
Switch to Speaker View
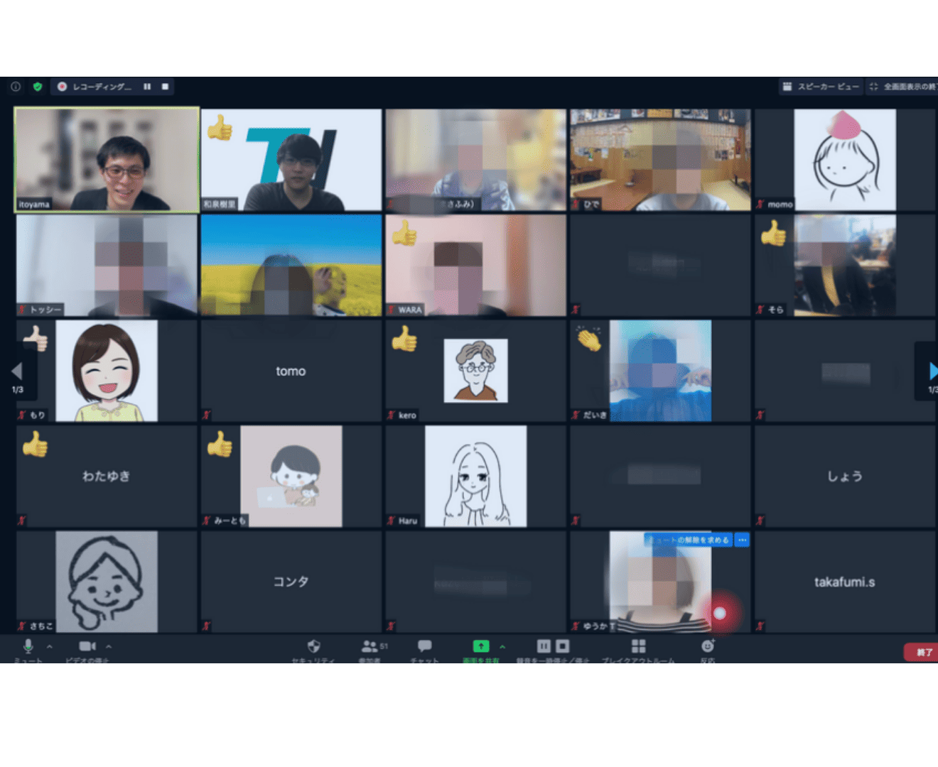(x=821, y=87)
